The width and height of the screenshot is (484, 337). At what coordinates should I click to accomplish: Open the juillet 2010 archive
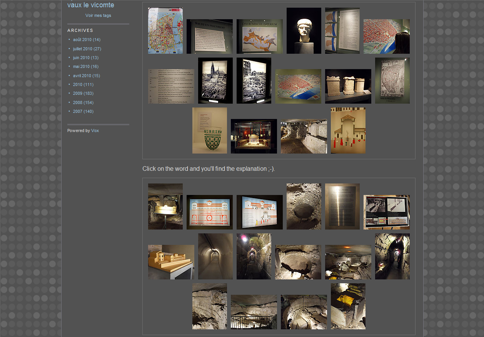coord(82,49)
